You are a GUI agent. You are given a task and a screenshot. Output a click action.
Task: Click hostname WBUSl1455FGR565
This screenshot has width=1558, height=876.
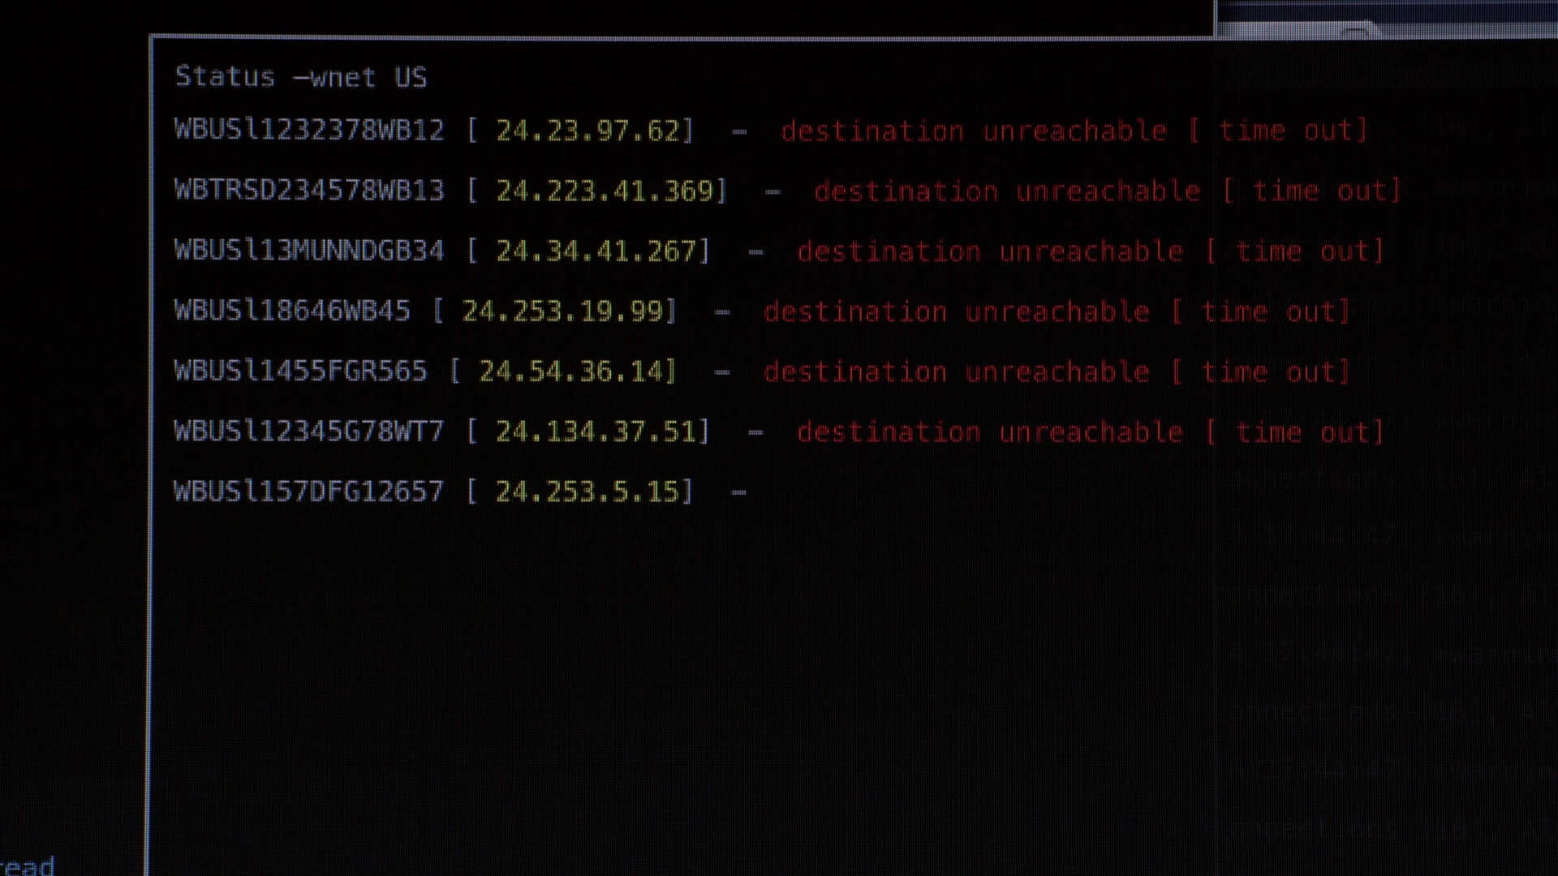300,371
